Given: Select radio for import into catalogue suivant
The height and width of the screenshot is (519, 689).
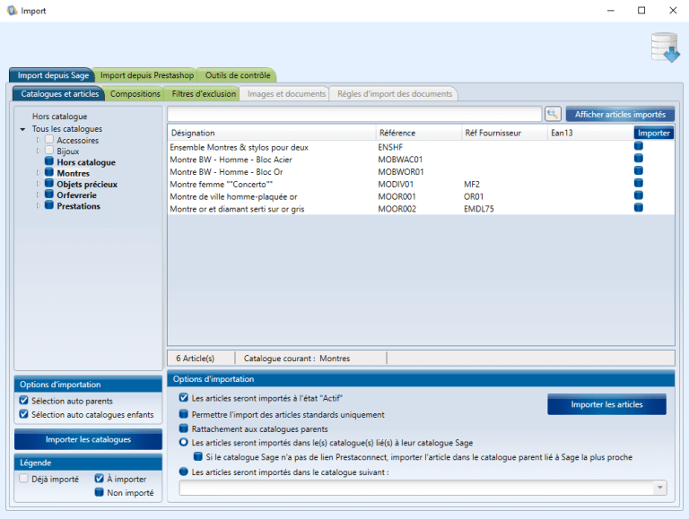Looking at the screenshot, I should 184,471.
